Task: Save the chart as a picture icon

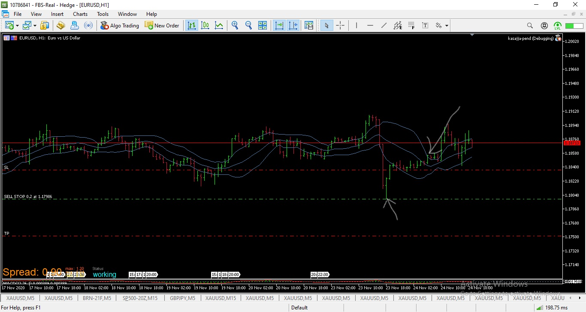Action: coord(309,26)
